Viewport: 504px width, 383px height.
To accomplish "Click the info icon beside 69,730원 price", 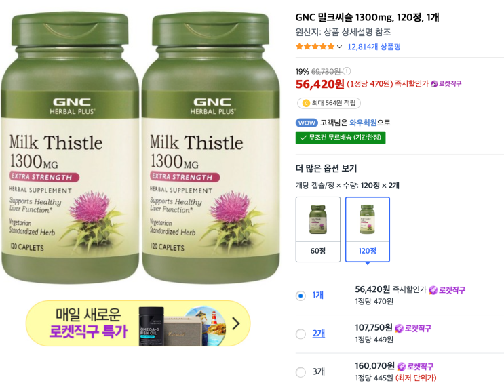I will pyautogui.click(x=347, y=71).
